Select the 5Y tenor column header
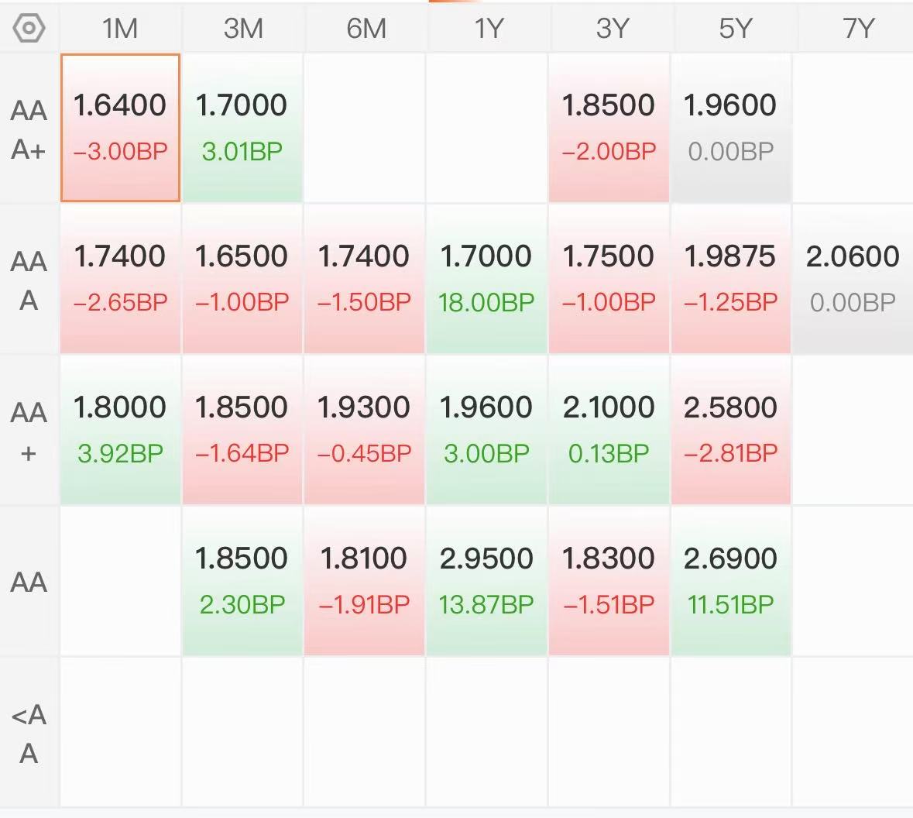The height and width of the screenshot is (818, 913). click(736, 28)
